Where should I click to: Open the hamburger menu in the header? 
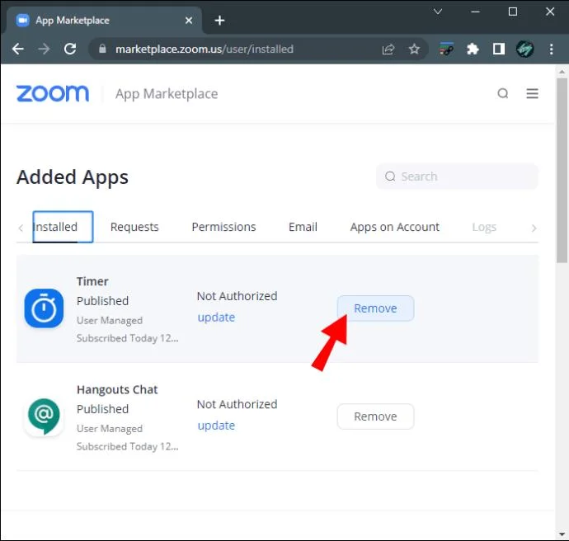(533, 94)
